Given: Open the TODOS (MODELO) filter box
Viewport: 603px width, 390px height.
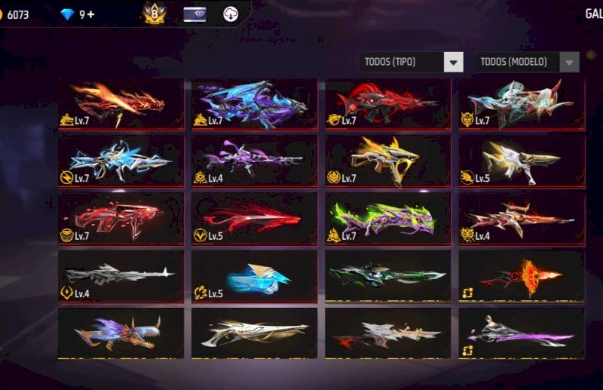Looking at the screenshot, I should 527,63.
